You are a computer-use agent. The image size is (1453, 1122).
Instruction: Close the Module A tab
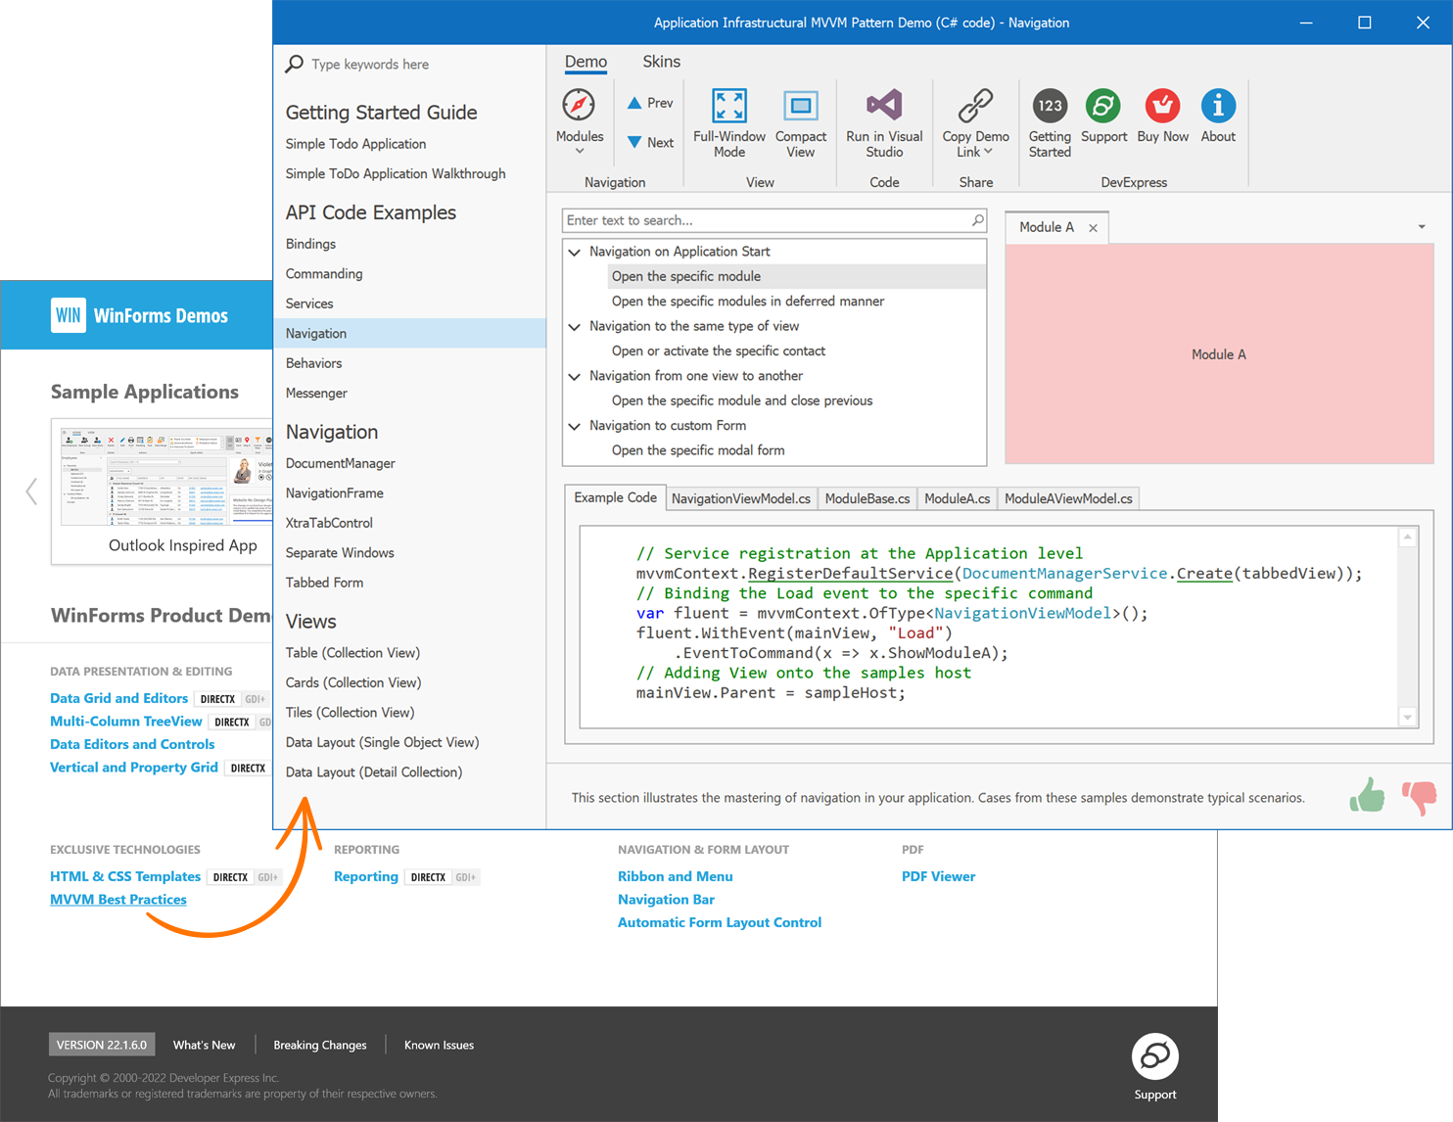click(1093, 228)
